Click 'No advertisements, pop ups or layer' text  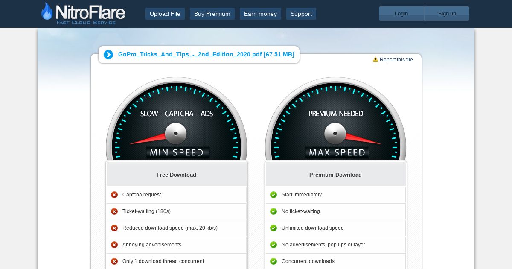[323, 245]
